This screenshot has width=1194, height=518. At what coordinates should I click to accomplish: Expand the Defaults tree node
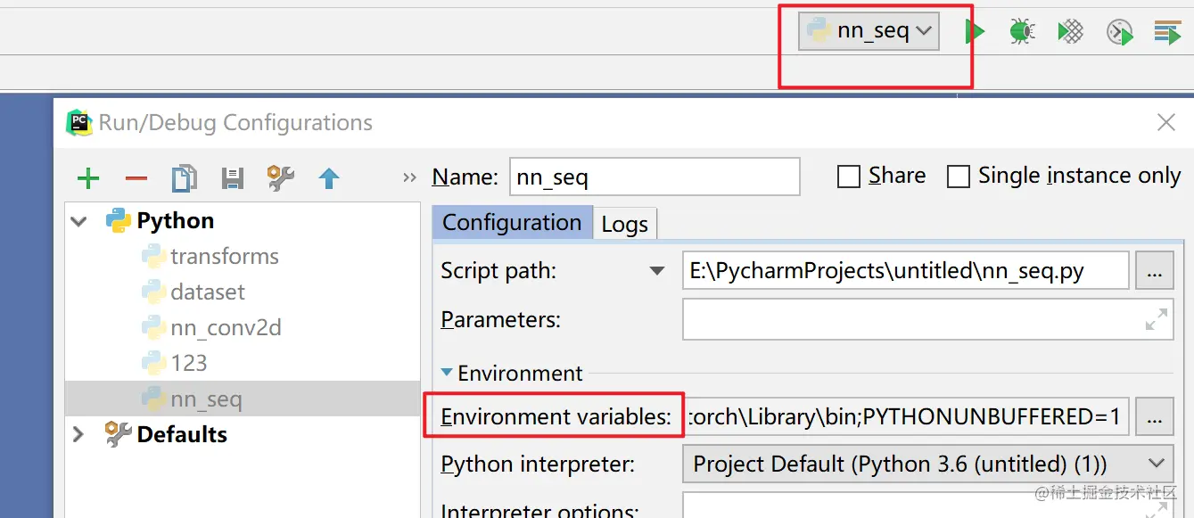(x=78, y=434)
